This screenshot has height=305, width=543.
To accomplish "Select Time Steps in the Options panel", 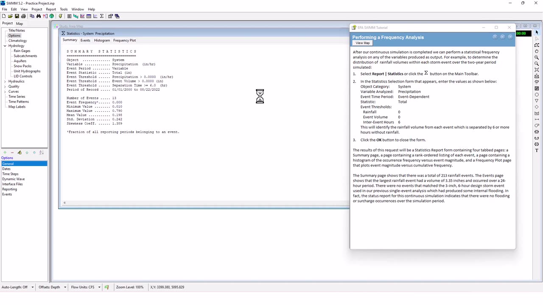I will [11, 174].
